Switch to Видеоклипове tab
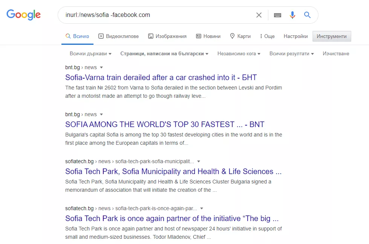Viewport: 369px width, 244px height. click(x=119, y=36)
